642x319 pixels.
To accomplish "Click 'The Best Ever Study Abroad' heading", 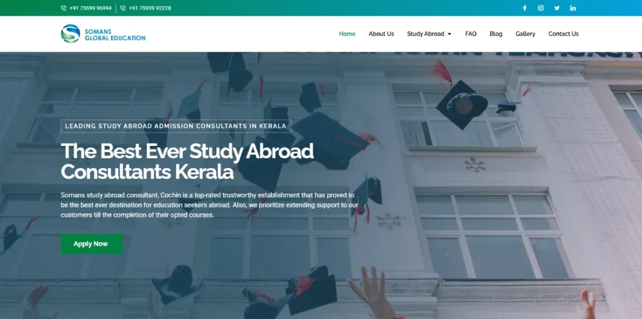I will [x=187, y=161].
